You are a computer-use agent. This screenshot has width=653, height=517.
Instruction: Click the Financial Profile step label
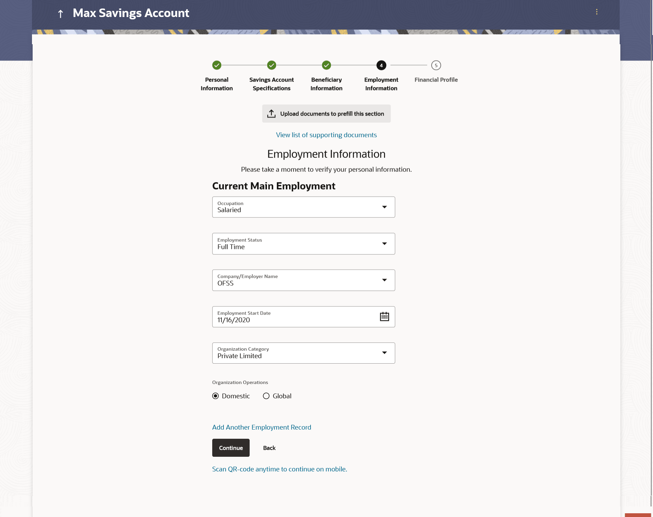click(436, 80)
